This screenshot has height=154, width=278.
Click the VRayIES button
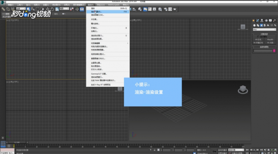[x=270, y=40]
